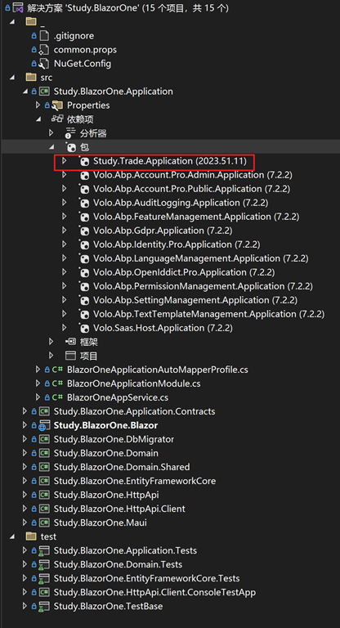Click the BlazorOneAppService.cs C# file icon
Screen dimensions: 340x628
(x=57, y=397)
